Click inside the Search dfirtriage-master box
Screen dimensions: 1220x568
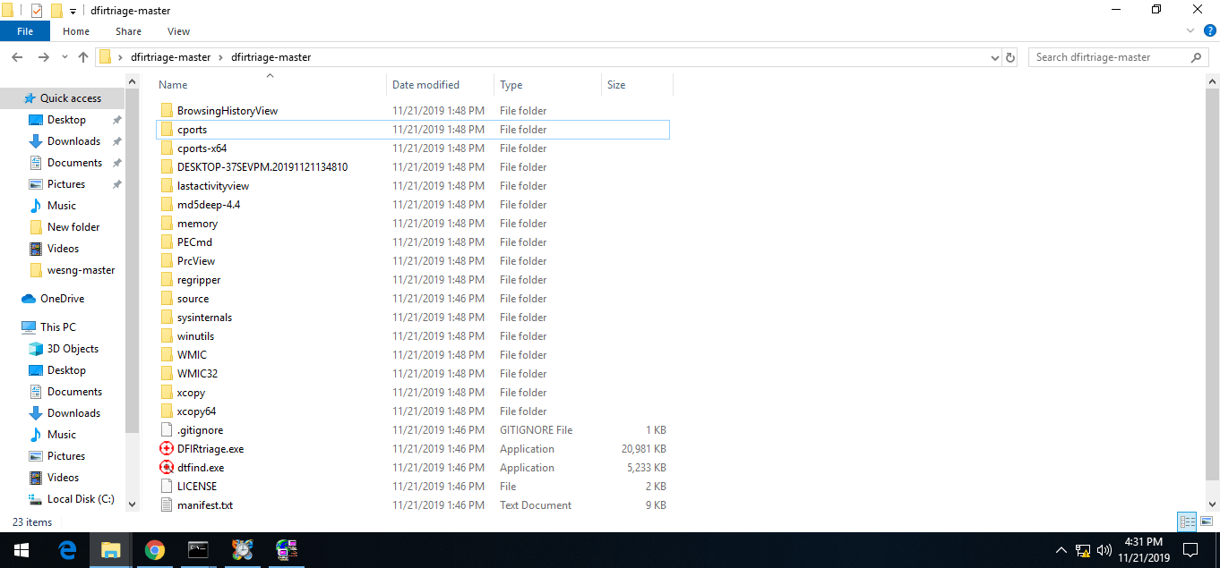(x=1111, y=56)
